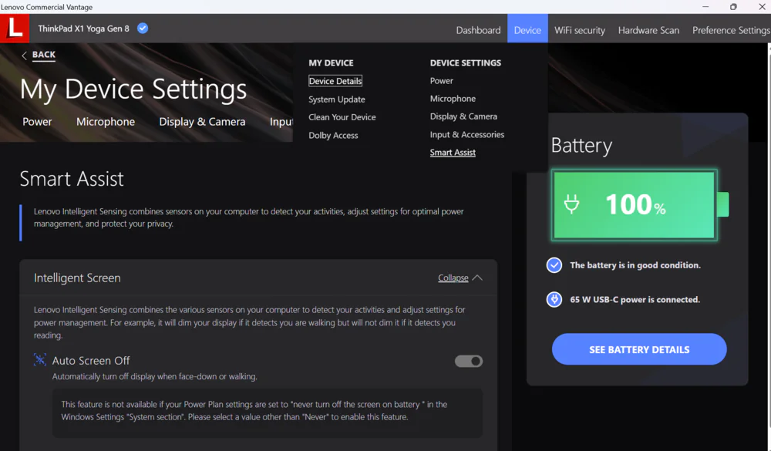Close the Lenovo Commercial Vantage window
The height and width of the screenshot is (451, 771).
[762, 7]
